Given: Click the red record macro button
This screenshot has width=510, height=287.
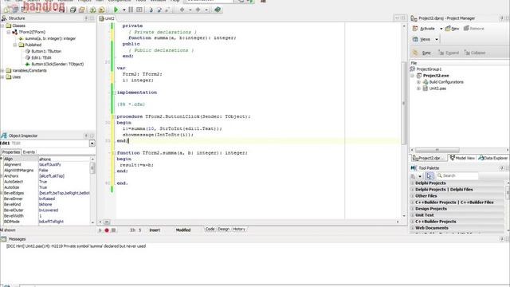Looking at the screenshot, I should point(107,230).
